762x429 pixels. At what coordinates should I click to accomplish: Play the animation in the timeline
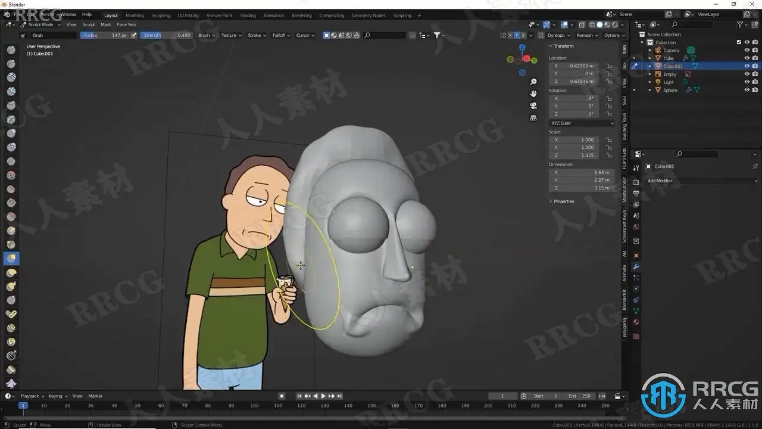323,396
